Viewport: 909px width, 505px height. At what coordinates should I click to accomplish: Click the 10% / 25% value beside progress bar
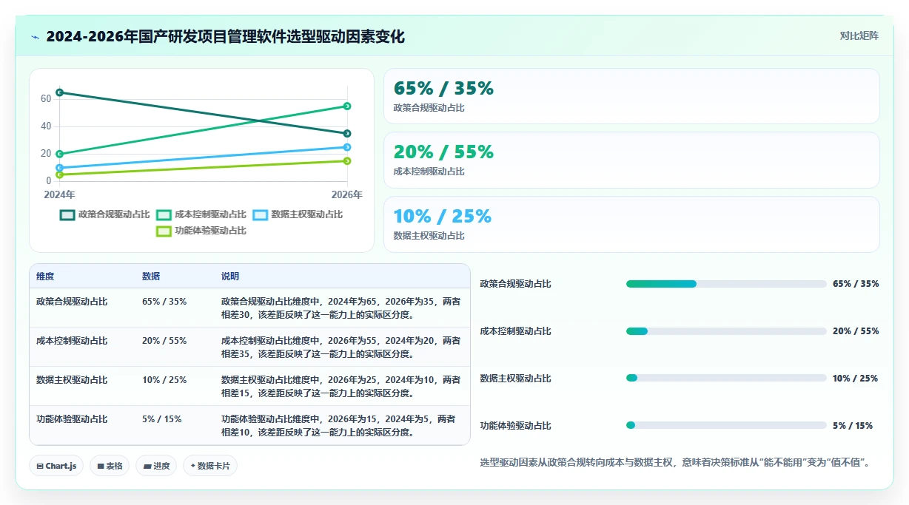tap(855, 379)
